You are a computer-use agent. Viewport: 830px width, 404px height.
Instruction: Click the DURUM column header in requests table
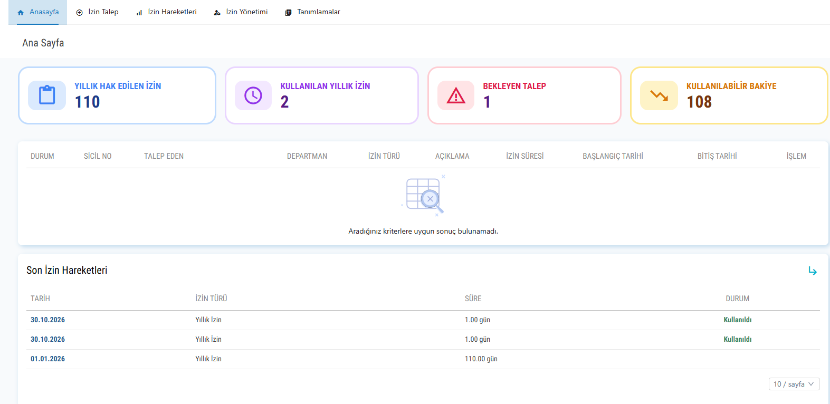click(42, 156)
